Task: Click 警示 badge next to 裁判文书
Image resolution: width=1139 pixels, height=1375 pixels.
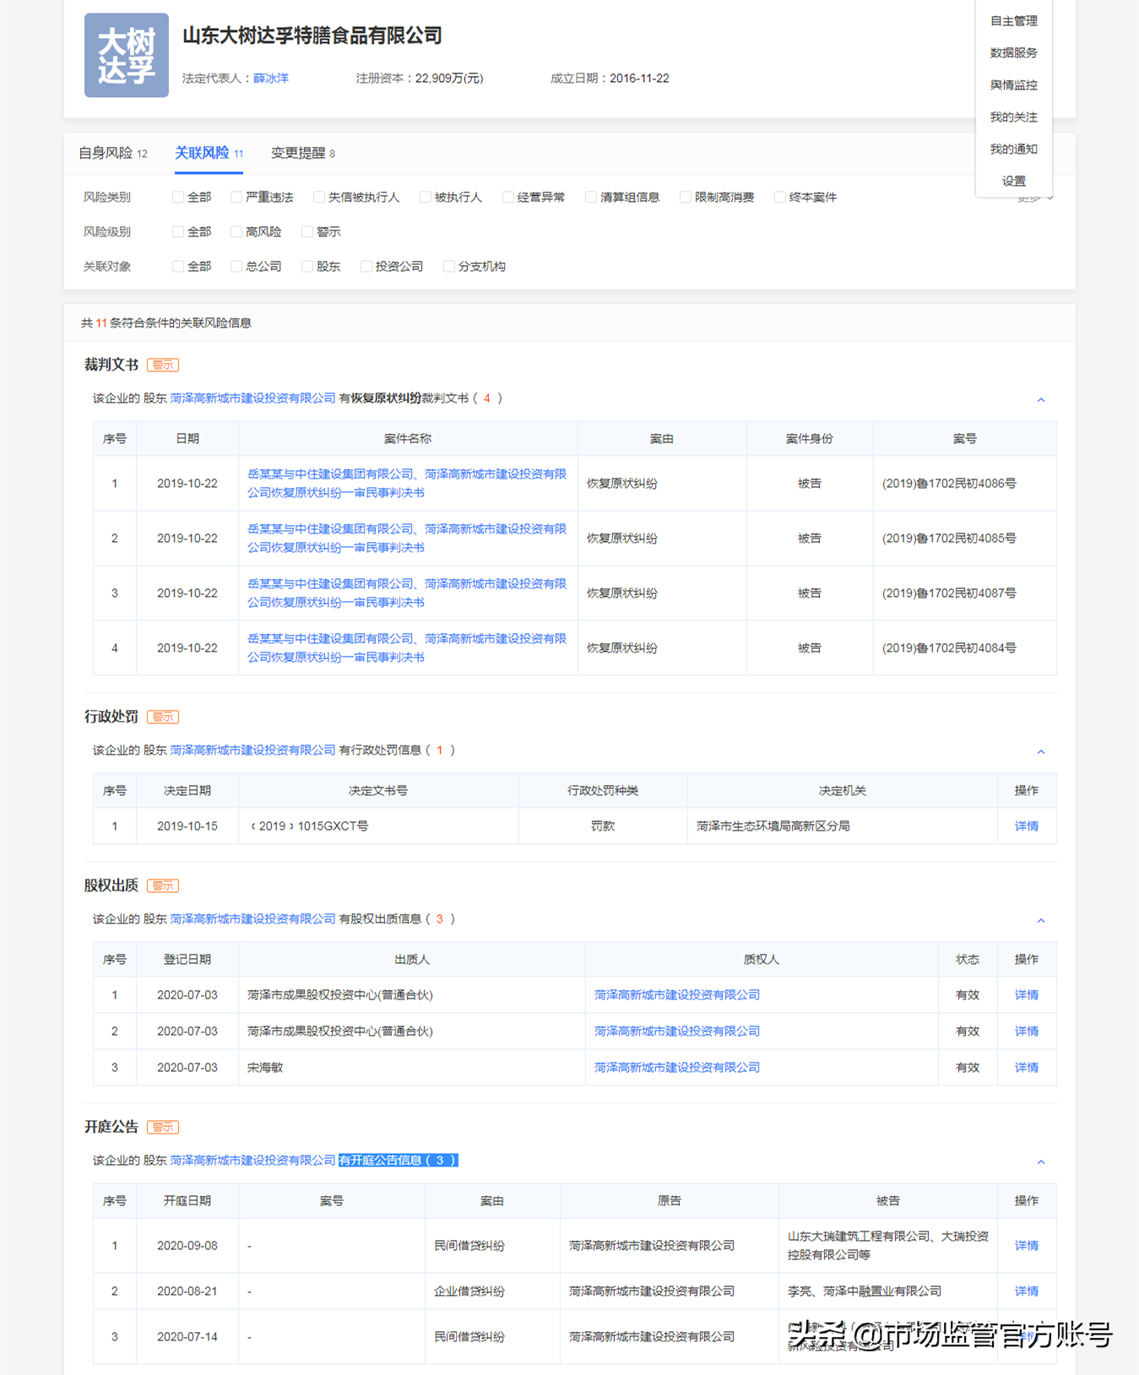Action: point(163,365)
